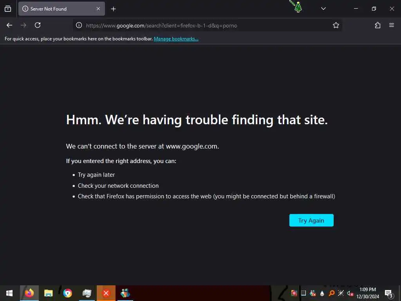Open a new tab with the plus button

[113, 9]
